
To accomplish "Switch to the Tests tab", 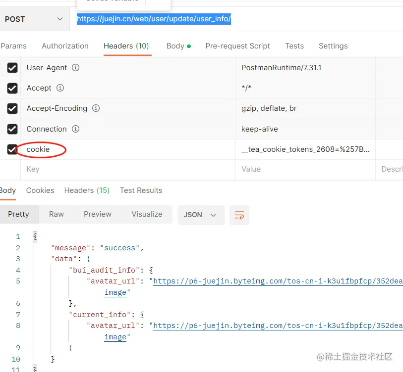I will click(x=294, y=46).
